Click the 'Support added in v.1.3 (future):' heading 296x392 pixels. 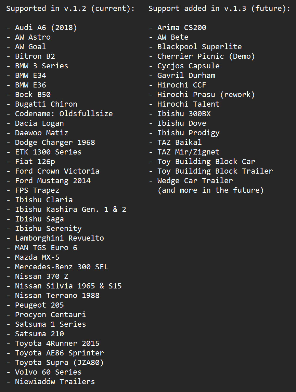click(x=219, y=9)
